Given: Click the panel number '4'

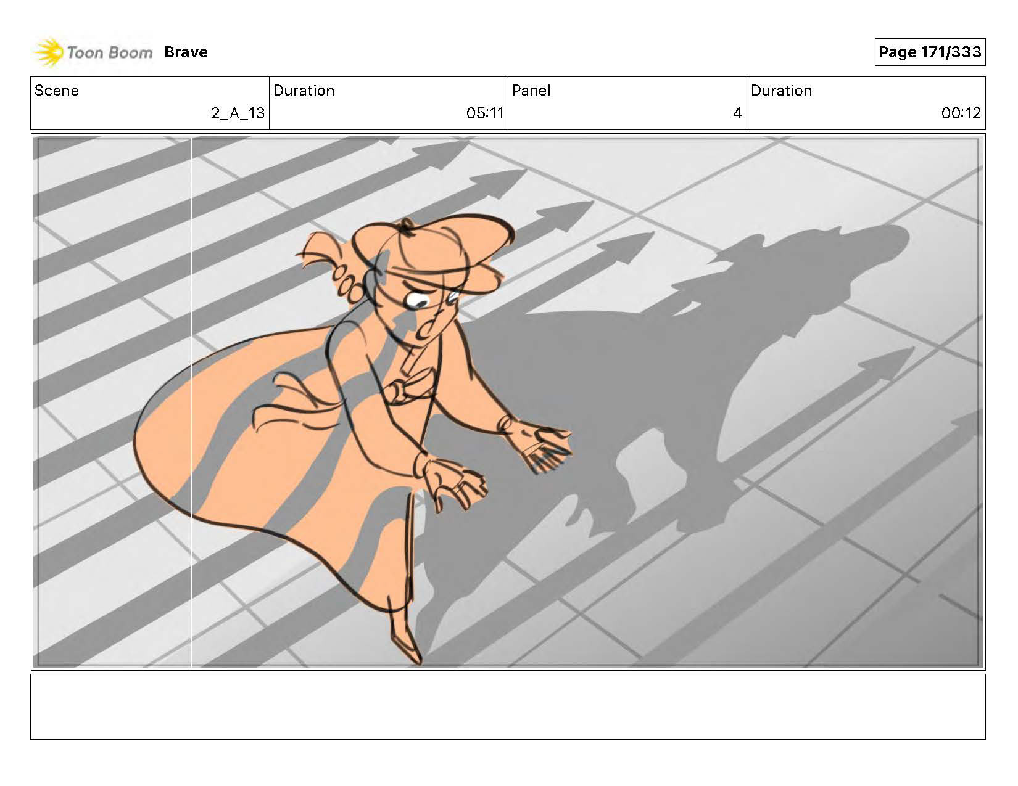Looking at the screenshot, I should click(x=737, y=113).
